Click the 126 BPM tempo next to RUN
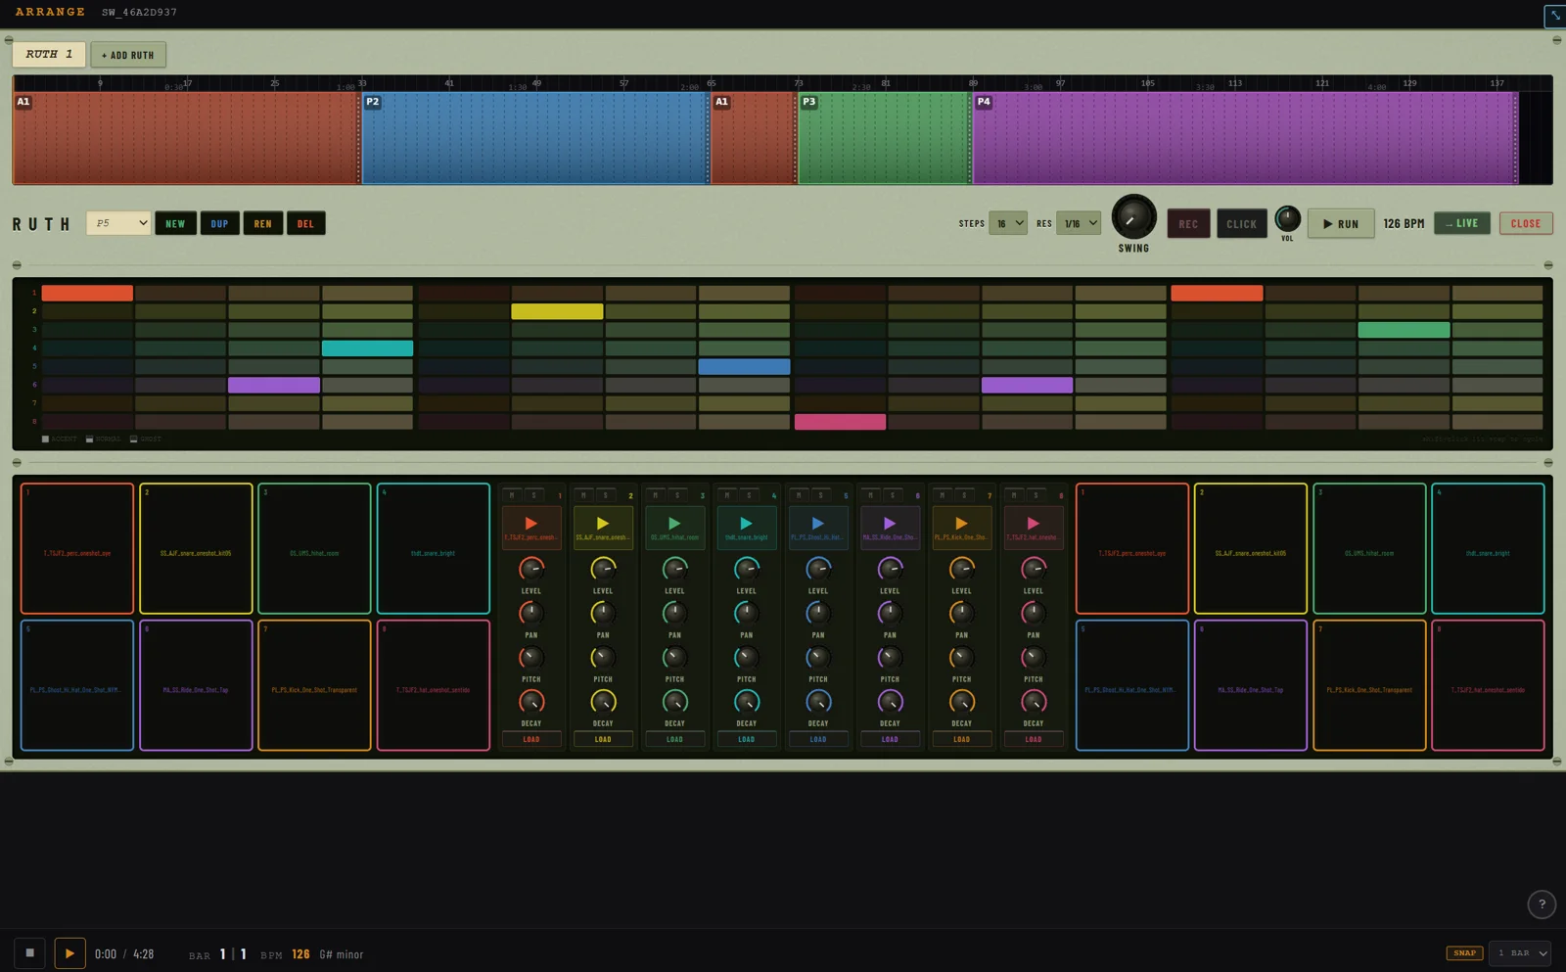The width and height of the screenshot is (1566, 972). 1404,223
